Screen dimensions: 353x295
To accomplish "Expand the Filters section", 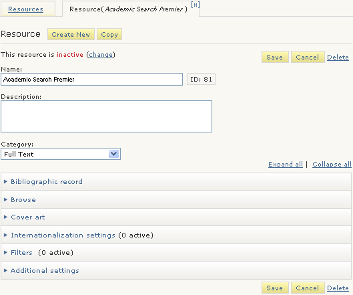I will pyautogui.click(x=176, y=253).
